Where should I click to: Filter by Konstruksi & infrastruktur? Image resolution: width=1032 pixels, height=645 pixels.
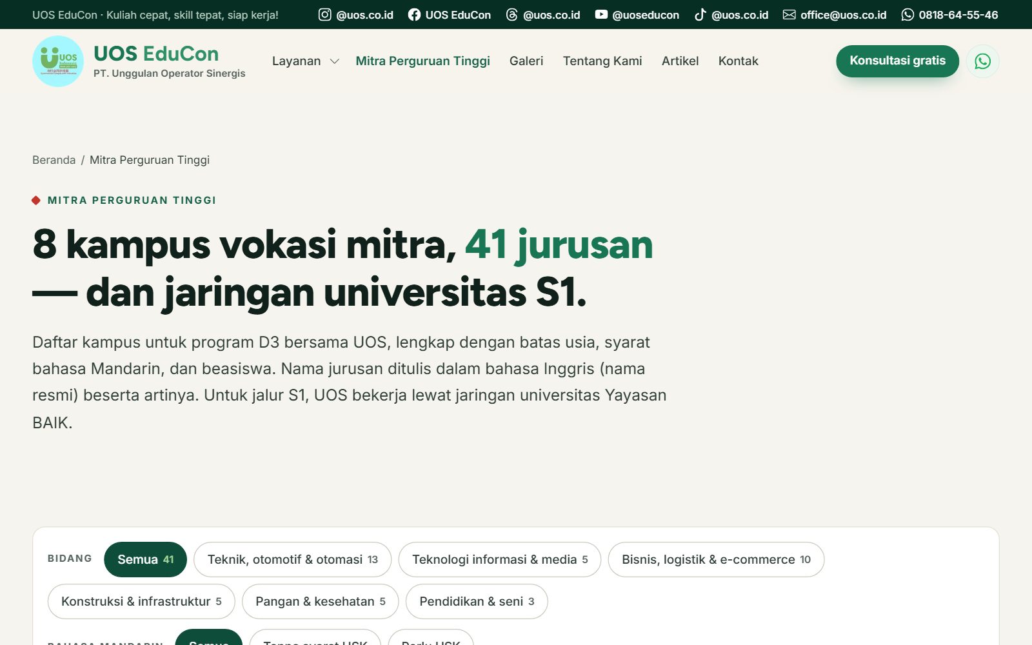click(x=141, y=601)
